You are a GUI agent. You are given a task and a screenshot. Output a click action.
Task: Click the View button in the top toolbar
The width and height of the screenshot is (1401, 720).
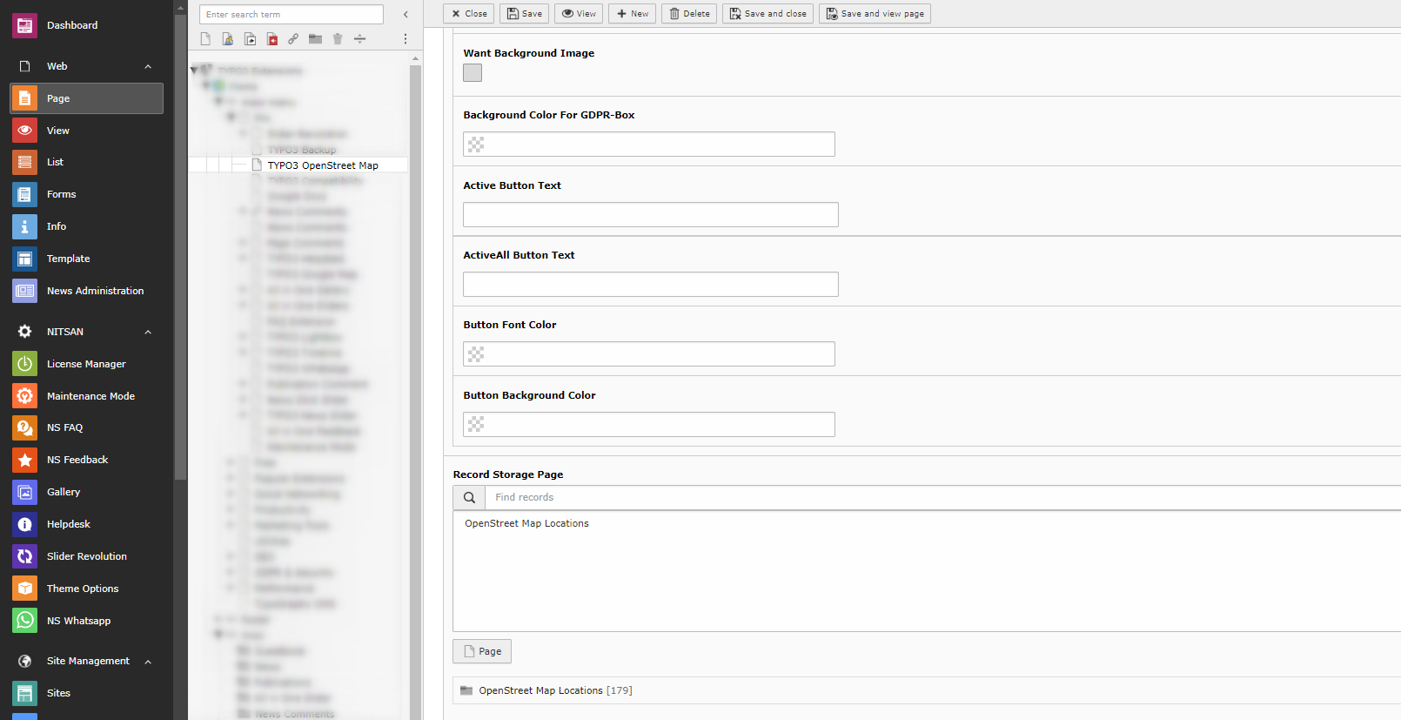click(x=579, y=14)
